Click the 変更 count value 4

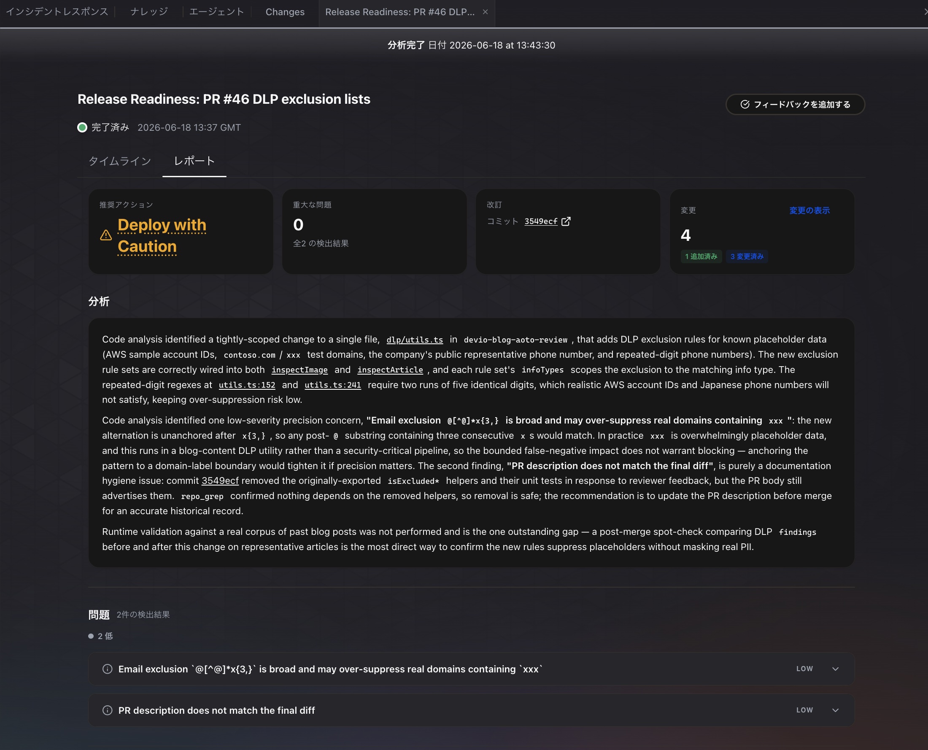click(x=685, y=235)
